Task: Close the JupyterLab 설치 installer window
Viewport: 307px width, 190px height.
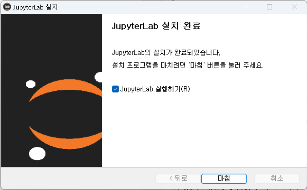Action: pyautogui.click(x=294, y=7)
